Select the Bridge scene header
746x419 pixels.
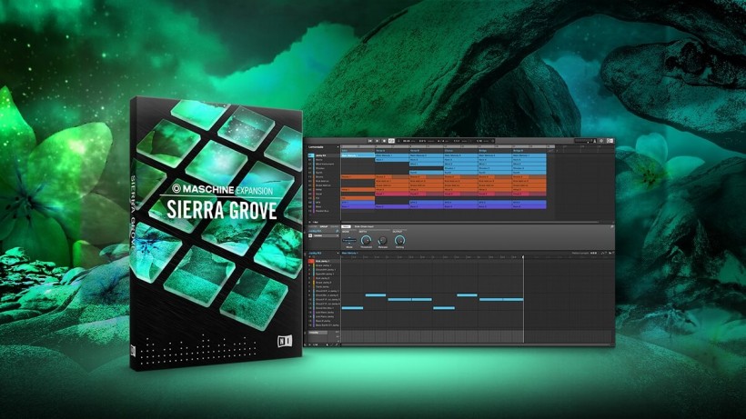[484, 149]
